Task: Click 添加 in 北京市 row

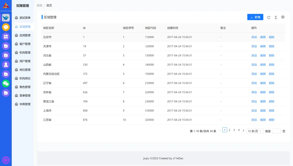Action: click(x=254, y=37)
